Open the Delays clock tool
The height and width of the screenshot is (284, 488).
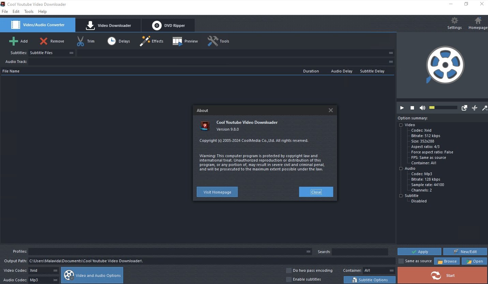coord(112,41)
